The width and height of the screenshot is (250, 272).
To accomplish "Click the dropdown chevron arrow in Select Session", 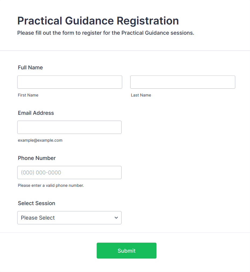I will pos(116,218).
